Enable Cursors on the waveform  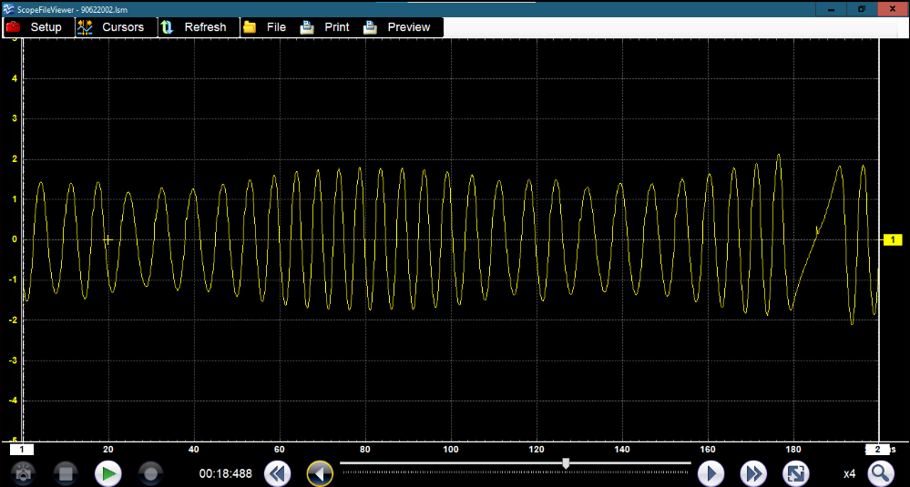point(111,27)
